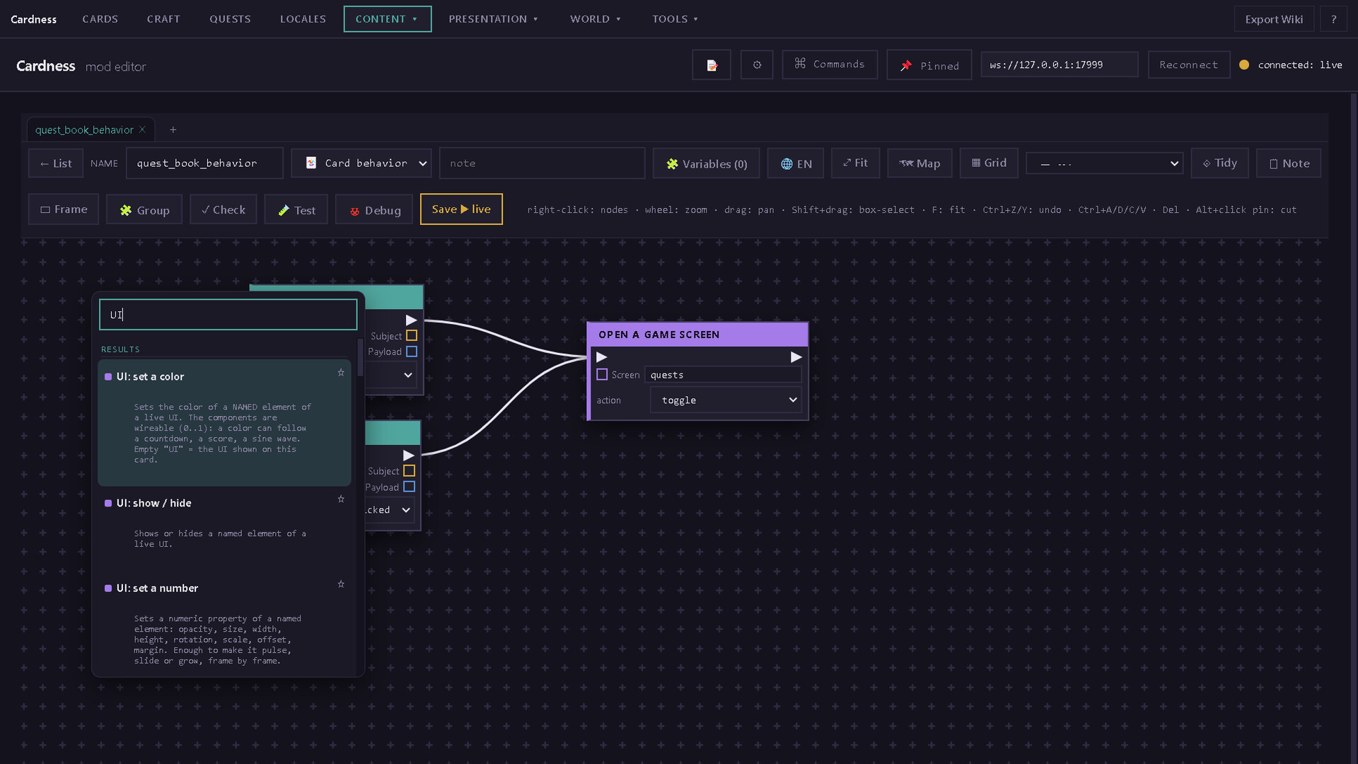Switch language with EN button

coord(796,163)
